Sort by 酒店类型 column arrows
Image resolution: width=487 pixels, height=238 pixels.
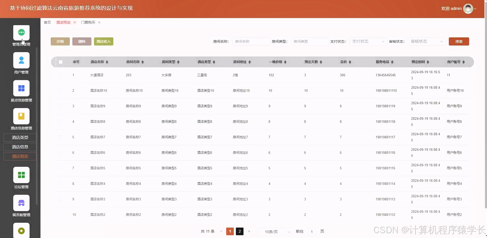tap(214, 62)
